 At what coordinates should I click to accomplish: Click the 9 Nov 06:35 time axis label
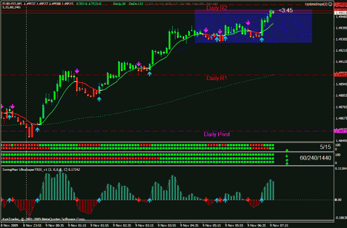(257, 225)
